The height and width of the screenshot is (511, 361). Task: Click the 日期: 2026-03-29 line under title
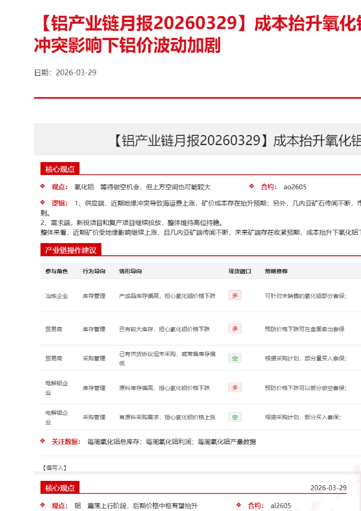[x=65, y=72]
